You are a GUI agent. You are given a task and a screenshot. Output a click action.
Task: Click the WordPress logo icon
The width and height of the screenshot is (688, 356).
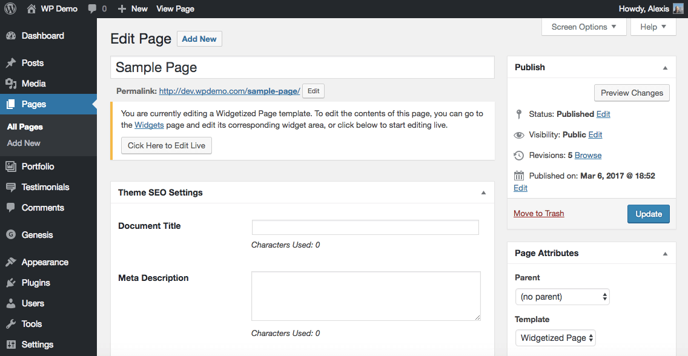(x=10, y=9)
